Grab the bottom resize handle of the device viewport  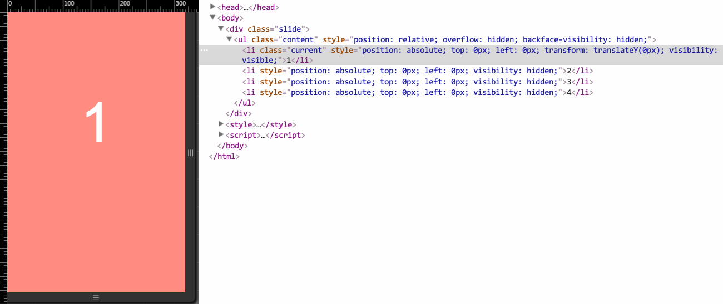click(96, 298)
